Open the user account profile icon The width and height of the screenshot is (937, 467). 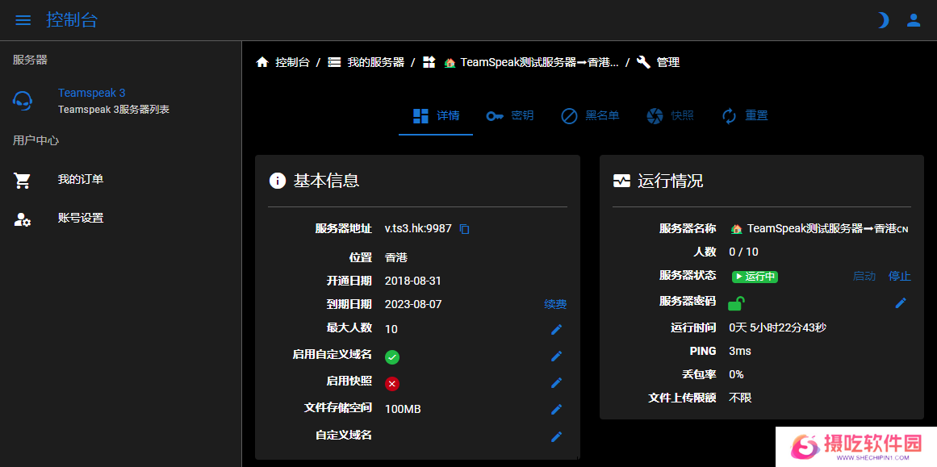[x=913, y=20]
